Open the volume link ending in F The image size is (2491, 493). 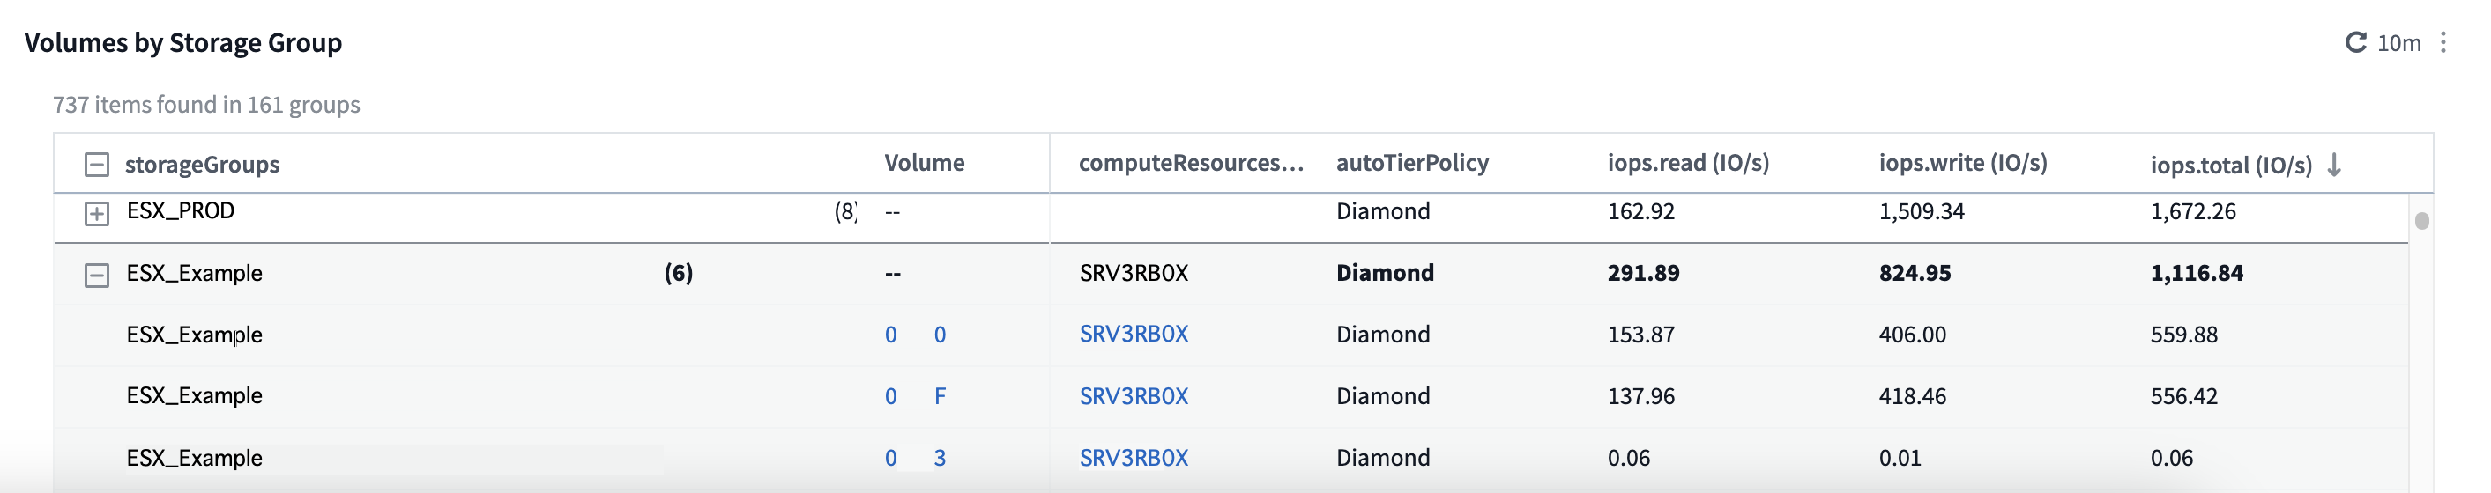point(915,396)
